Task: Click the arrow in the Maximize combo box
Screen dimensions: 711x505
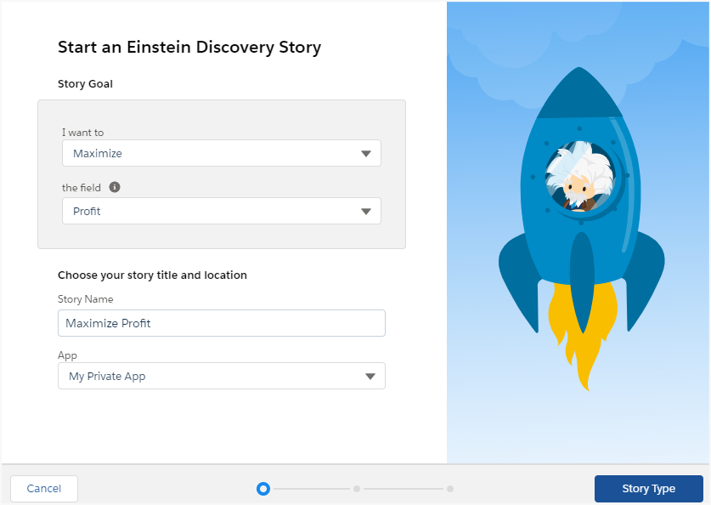Action: click(x=366, y=154)
